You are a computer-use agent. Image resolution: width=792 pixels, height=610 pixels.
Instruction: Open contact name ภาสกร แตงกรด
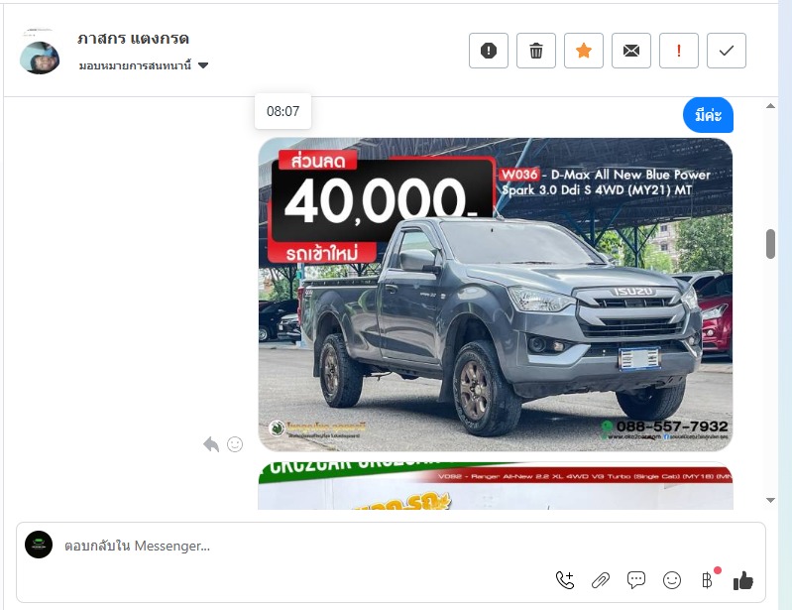134,39
